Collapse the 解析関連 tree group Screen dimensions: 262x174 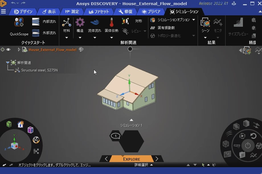click(x=7, y=63)
